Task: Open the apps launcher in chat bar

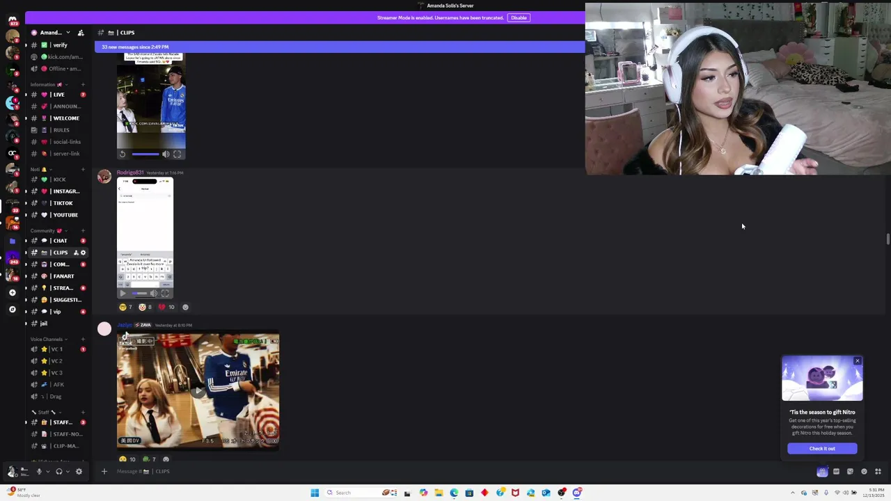Action: click(878, 471)
